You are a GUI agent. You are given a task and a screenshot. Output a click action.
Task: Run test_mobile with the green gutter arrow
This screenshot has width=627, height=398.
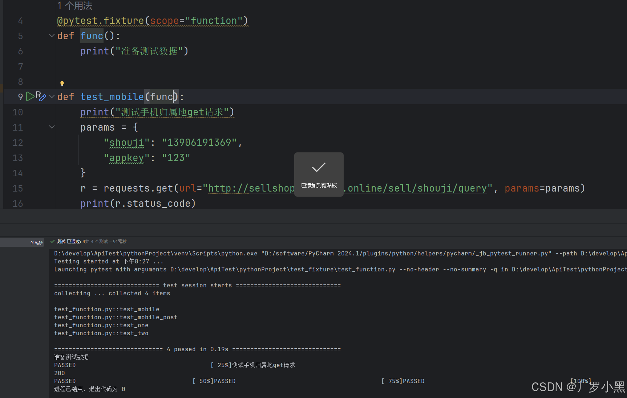pyautogui.click(x=30, y=97)
